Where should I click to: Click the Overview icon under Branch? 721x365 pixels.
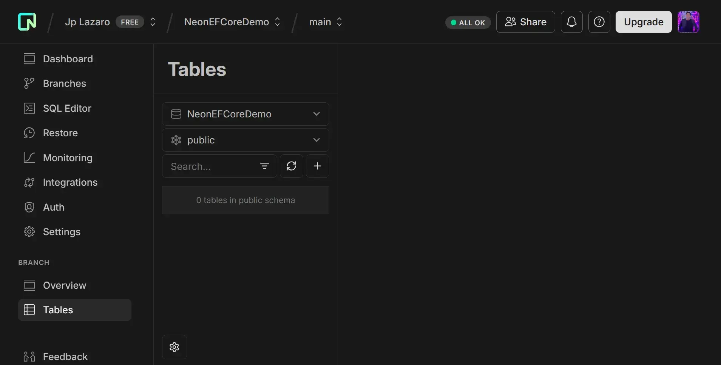(x=29, y=285)
